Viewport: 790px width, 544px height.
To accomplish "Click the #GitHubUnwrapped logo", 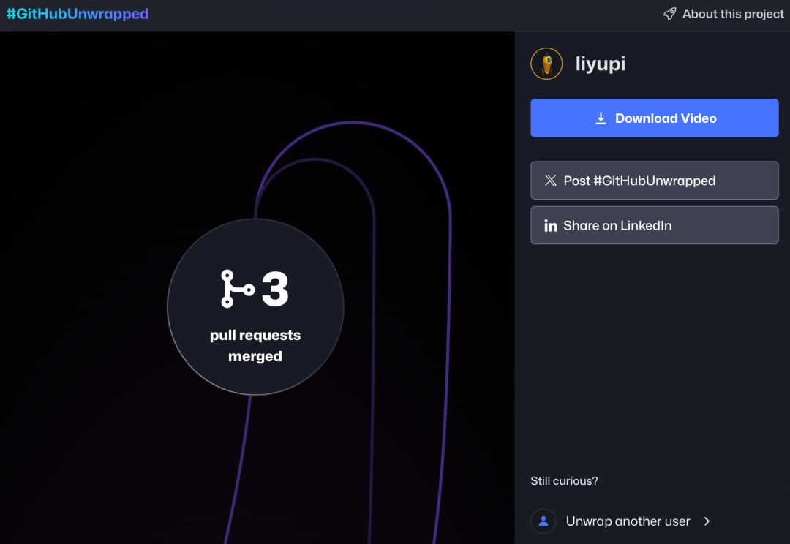I will (x=78, y=14).
